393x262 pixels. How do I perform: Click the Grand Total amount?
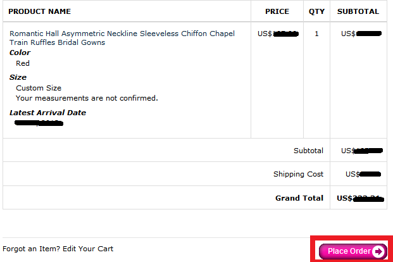tap(361, 198)
